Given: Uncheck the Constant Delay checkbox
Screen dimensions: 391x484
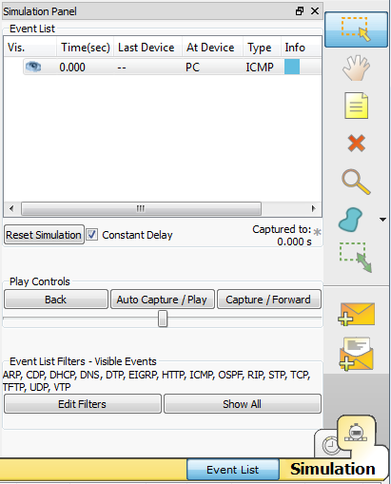Looking at the screenshot, I should click(x=92, y=235).
